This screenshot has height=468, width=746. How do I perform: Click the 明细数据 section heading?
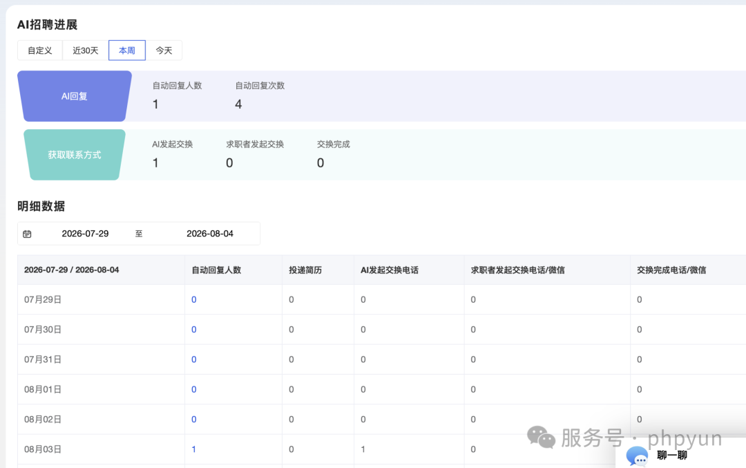coord(41,206)
